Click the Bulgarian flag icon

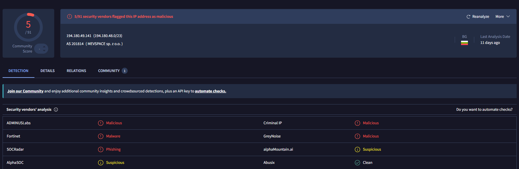pos(464,43)
